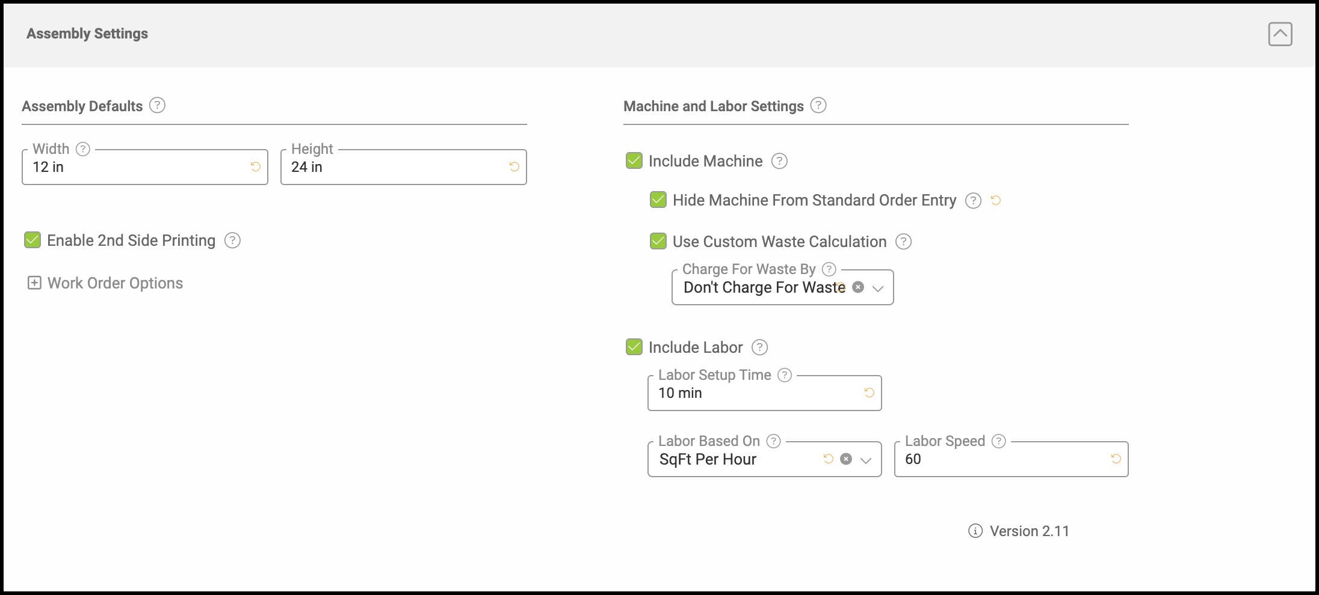Collapse the Assembly Settings panel
Viewport: 1319px width, 595px height.
(1280, 34)
